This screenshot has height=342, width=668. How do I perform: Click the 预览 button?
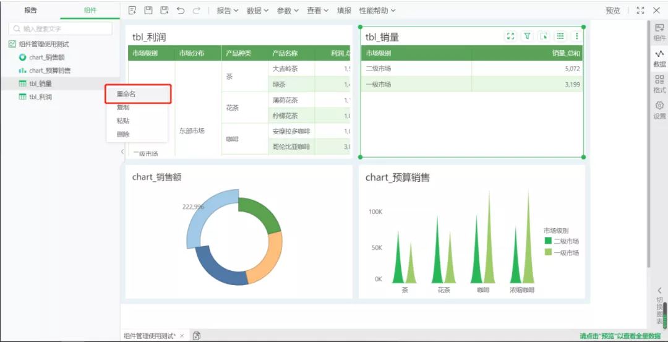pos(613,11)
